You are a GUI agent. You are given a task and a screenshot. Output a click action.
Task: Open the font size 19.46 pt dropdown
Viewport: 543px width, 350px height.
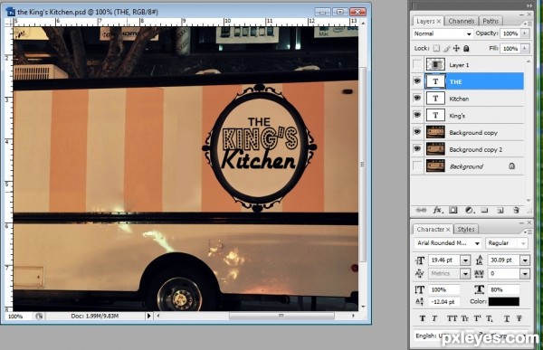[x=465, y=260]
